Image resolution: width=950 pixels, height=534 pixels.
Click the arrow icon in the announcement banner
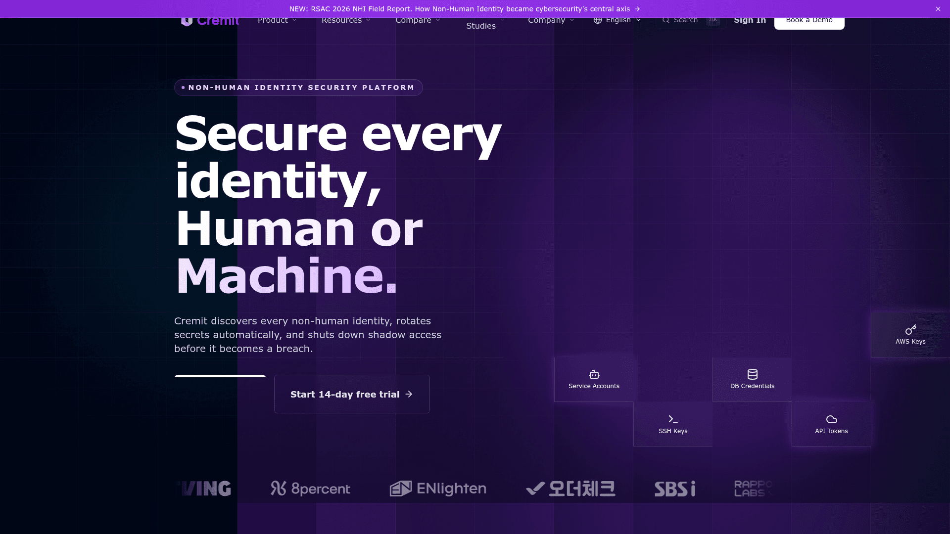coord(637,9)
